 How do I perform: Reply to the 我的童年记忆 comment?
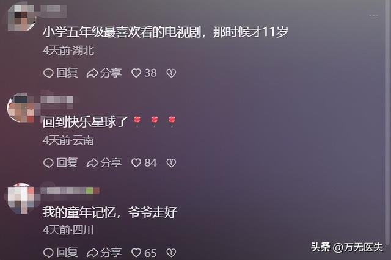tap(60, 253)
